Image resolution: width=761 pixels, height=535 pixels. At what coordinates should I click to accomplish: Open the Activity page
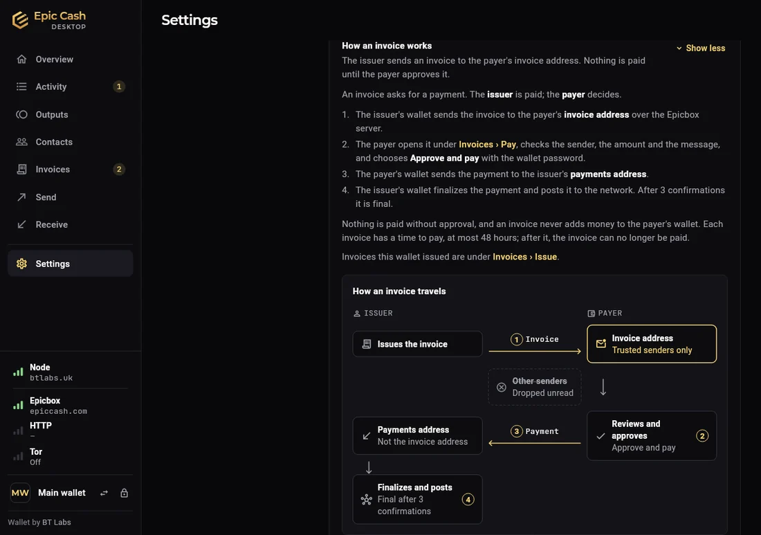pos(71,87)
